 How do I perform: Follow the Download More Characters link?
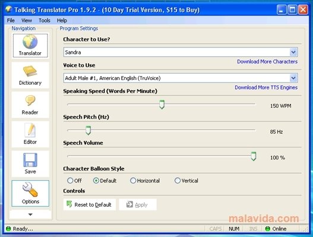click(x=267, y=62)
